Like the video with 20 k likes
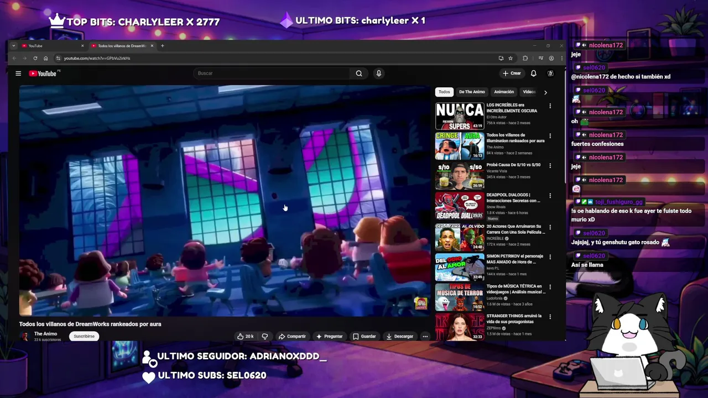The height and width of the screenshot is (398, 708). [245, 336]
